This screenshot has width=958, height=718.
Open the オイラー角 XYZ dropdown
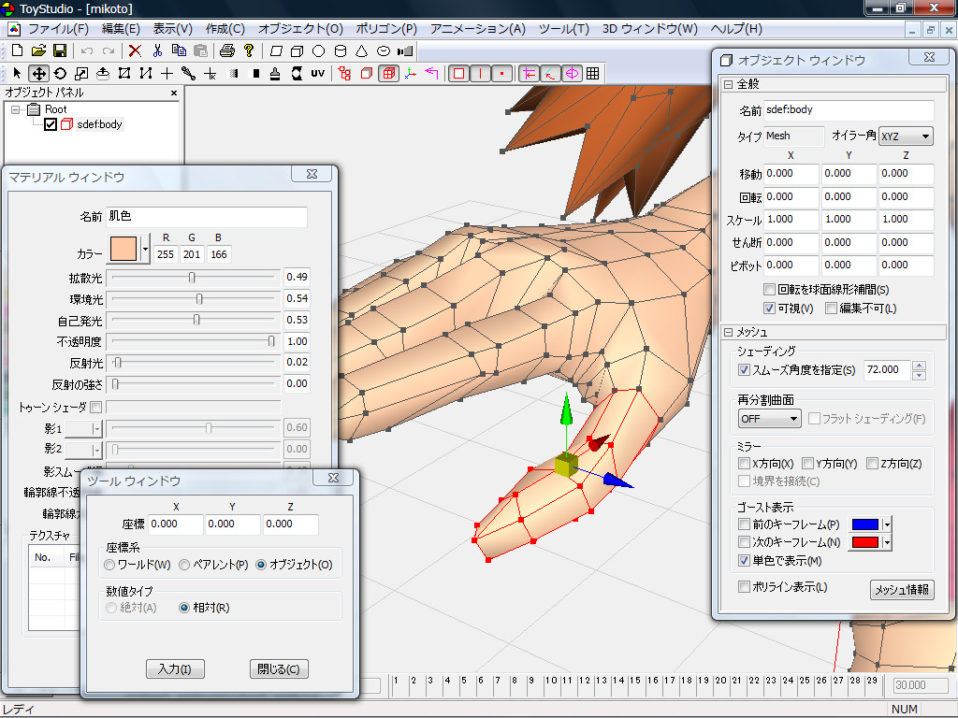[906, 136]
